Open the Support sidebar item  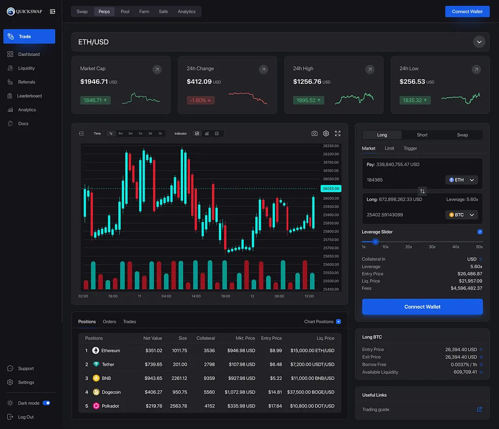(20, 368)
